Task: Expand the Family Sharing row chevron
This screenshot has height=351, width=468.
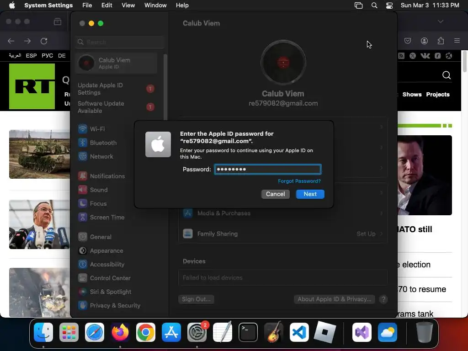Action: click(381, 234)
